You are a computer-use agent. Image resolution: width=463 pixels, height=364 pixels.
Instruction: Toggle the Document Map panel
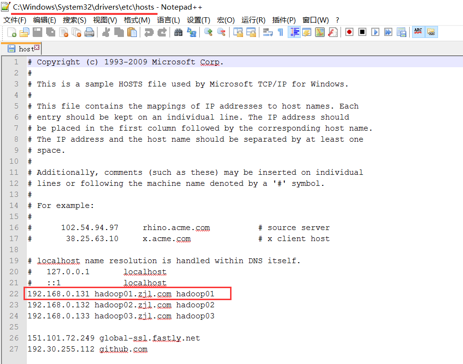[x=320, y=32]
